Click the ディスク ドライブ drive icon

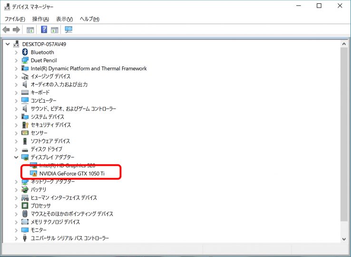25,150
